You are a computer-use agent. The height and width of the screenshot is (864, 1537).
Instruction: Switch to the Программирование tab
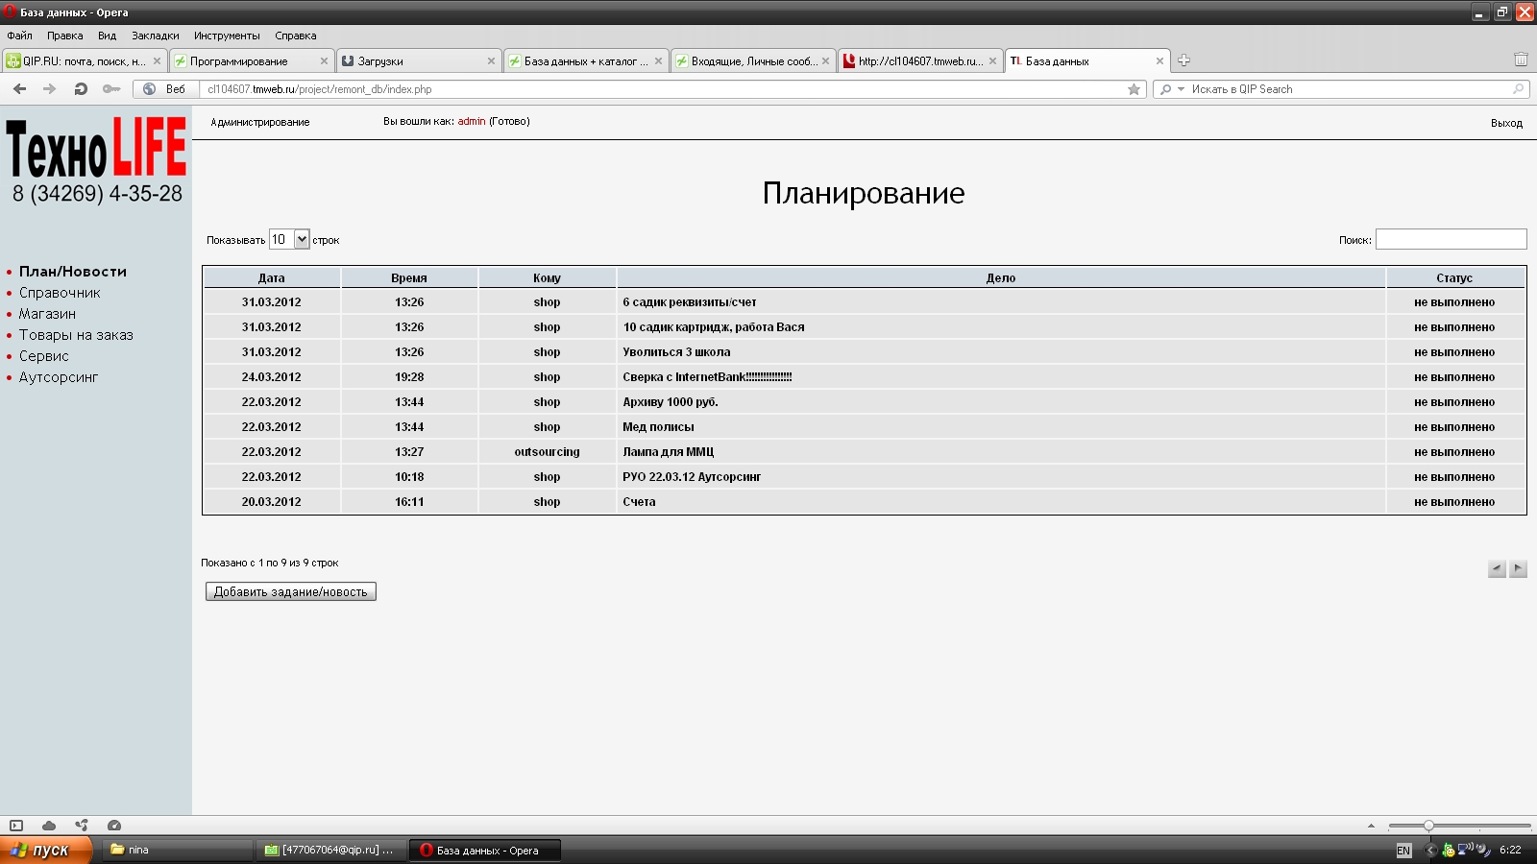pyautogui.click(x=252, y=60)
